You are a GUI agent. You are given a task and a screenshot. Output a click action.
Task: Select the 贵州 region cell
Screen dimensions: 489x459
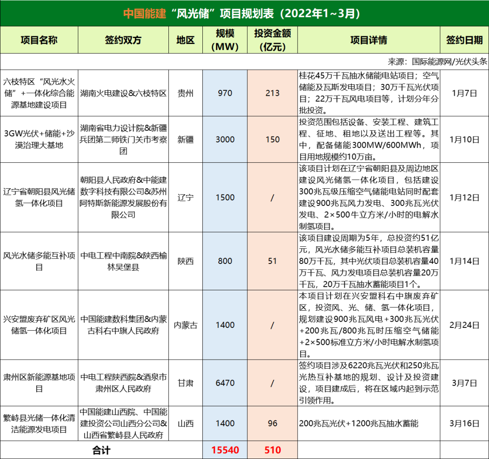coord(185,93)
